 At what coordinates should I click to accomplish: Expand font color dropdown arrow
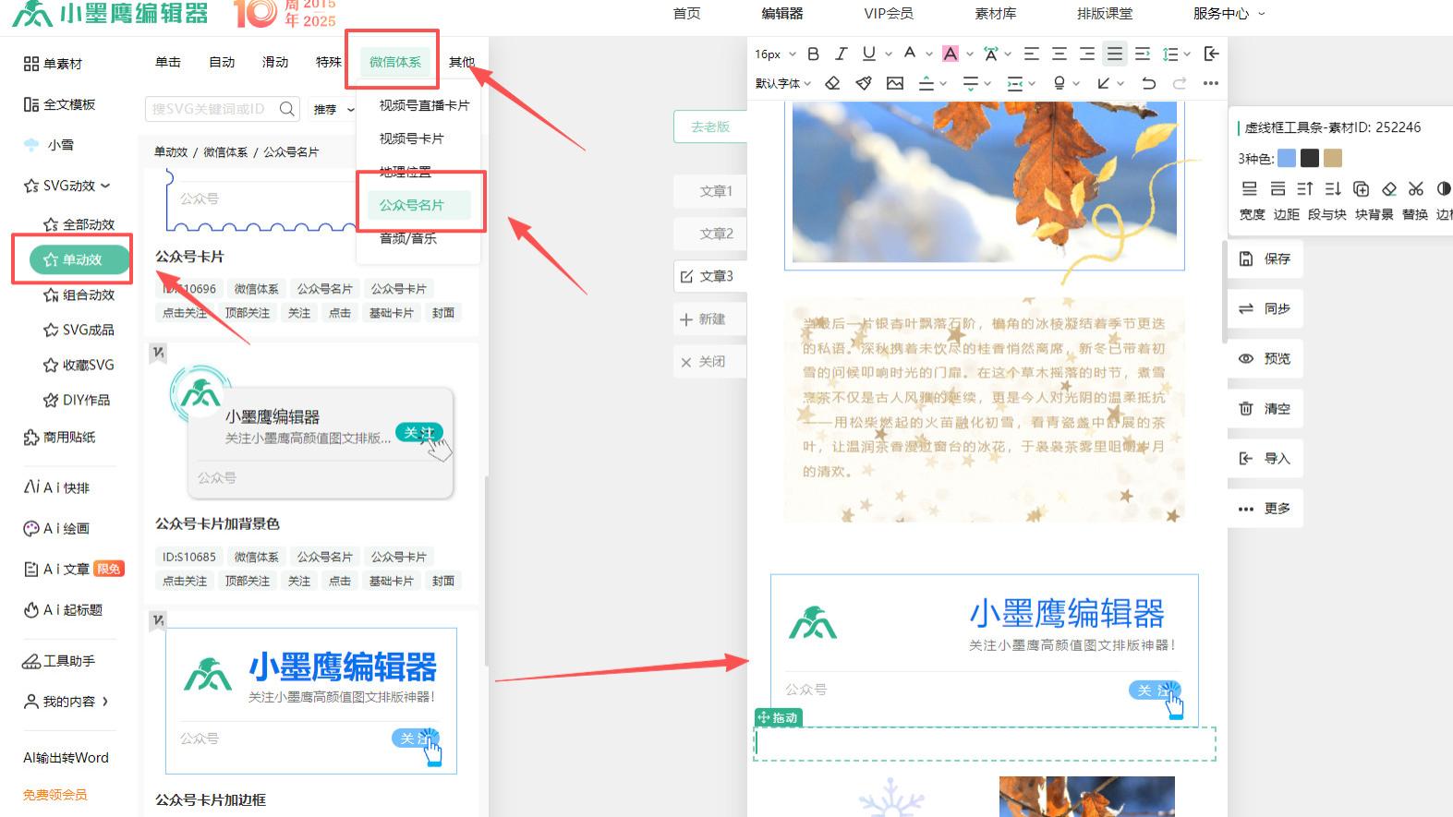(x=929, y=54)
